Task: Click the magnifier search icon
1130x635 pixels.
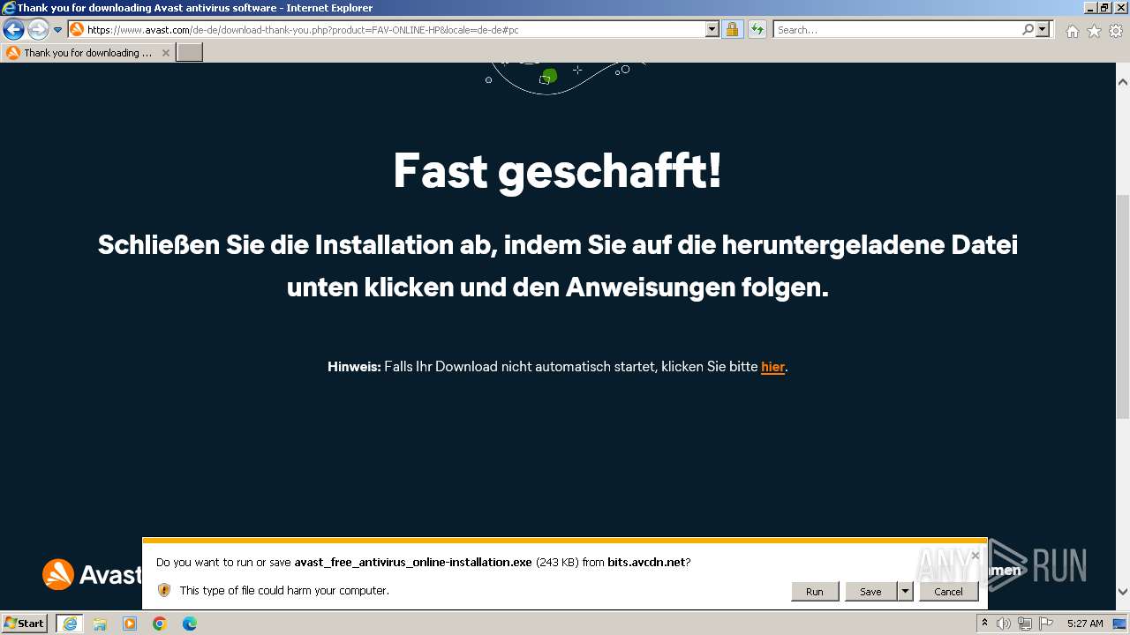Action: 1028,29
